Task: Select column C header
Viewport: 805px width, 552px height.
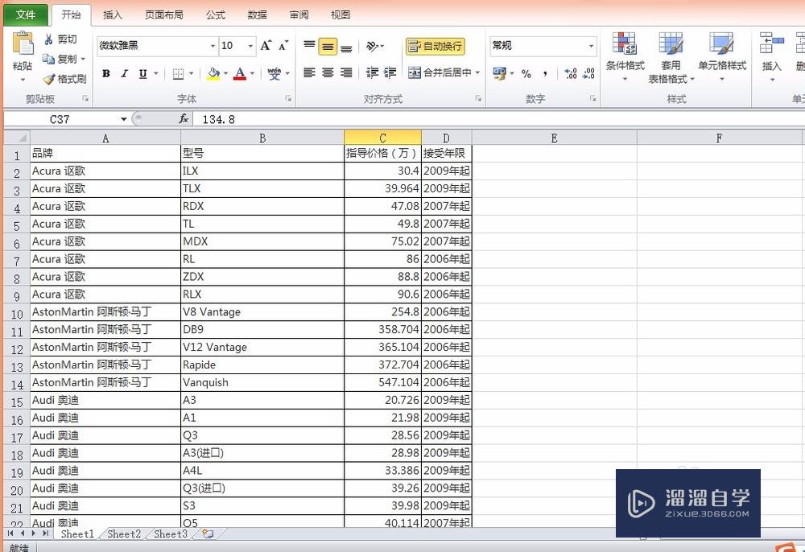Action: [382, 138]
